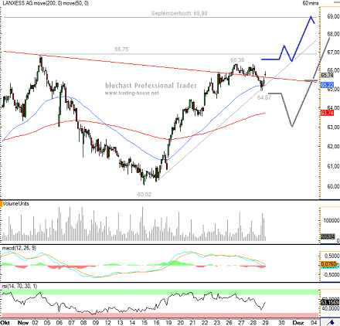This screenshot has height=326, width=340.
Task: Click the "60,00" price axis label
Action: (x=333, y=186)
